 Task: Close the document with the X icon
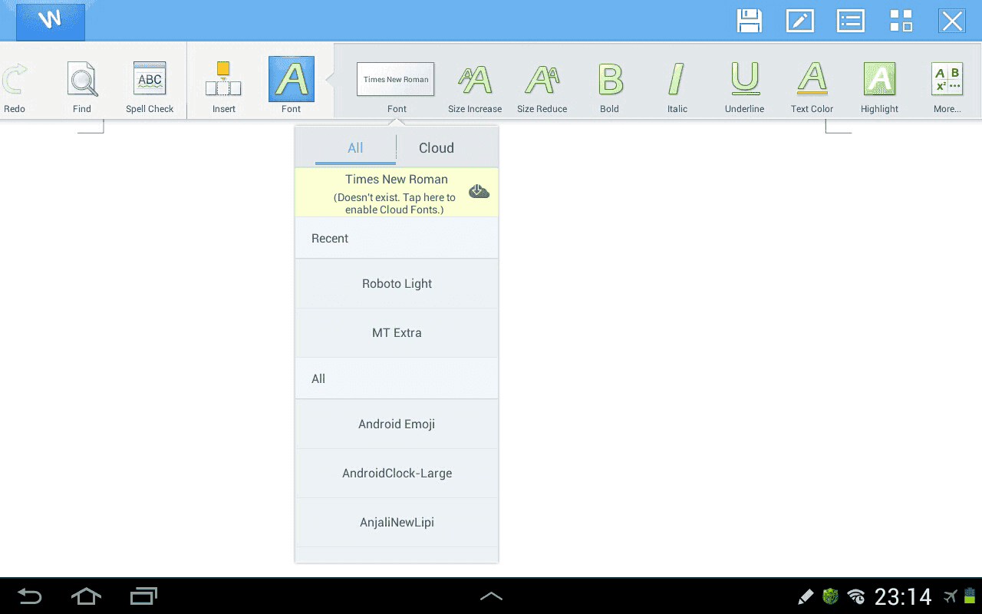952,21
